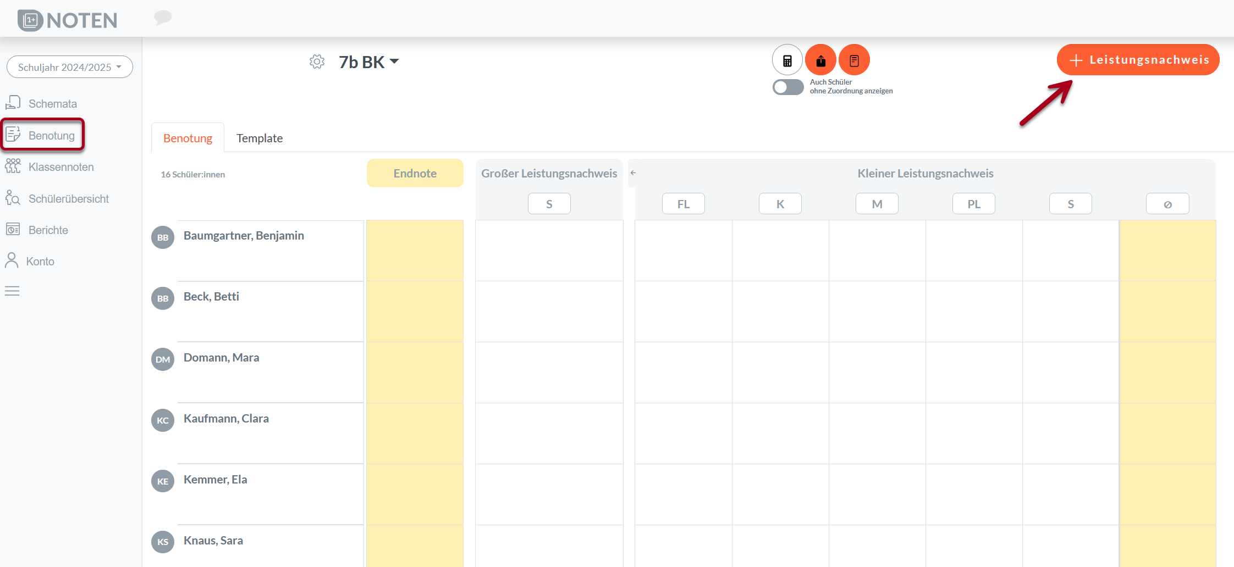Open the Schuljahr 2024/2025 dropdown
This screenshot has height=567, width=1234.
pos(70,67)
